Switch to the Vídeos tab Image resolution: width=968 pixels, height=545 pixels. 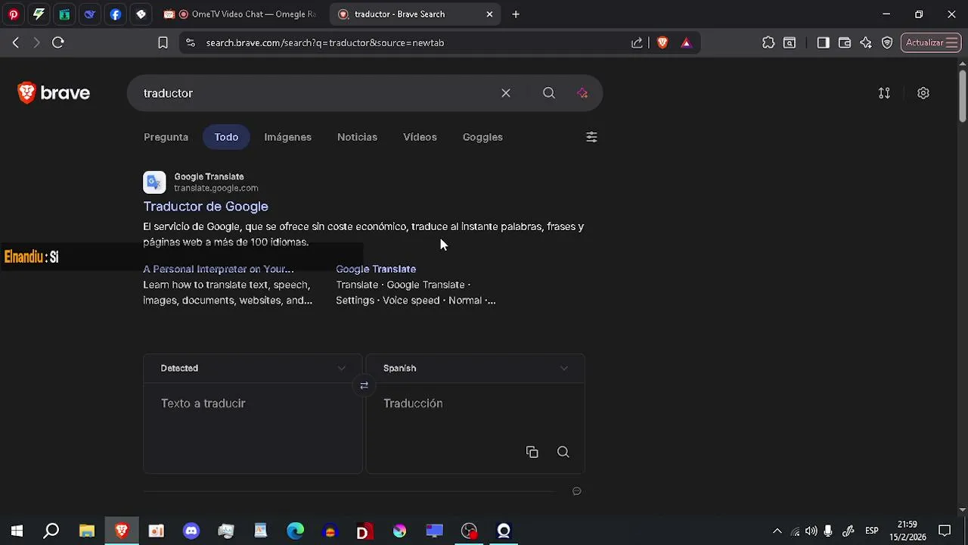tap(420, 137)
